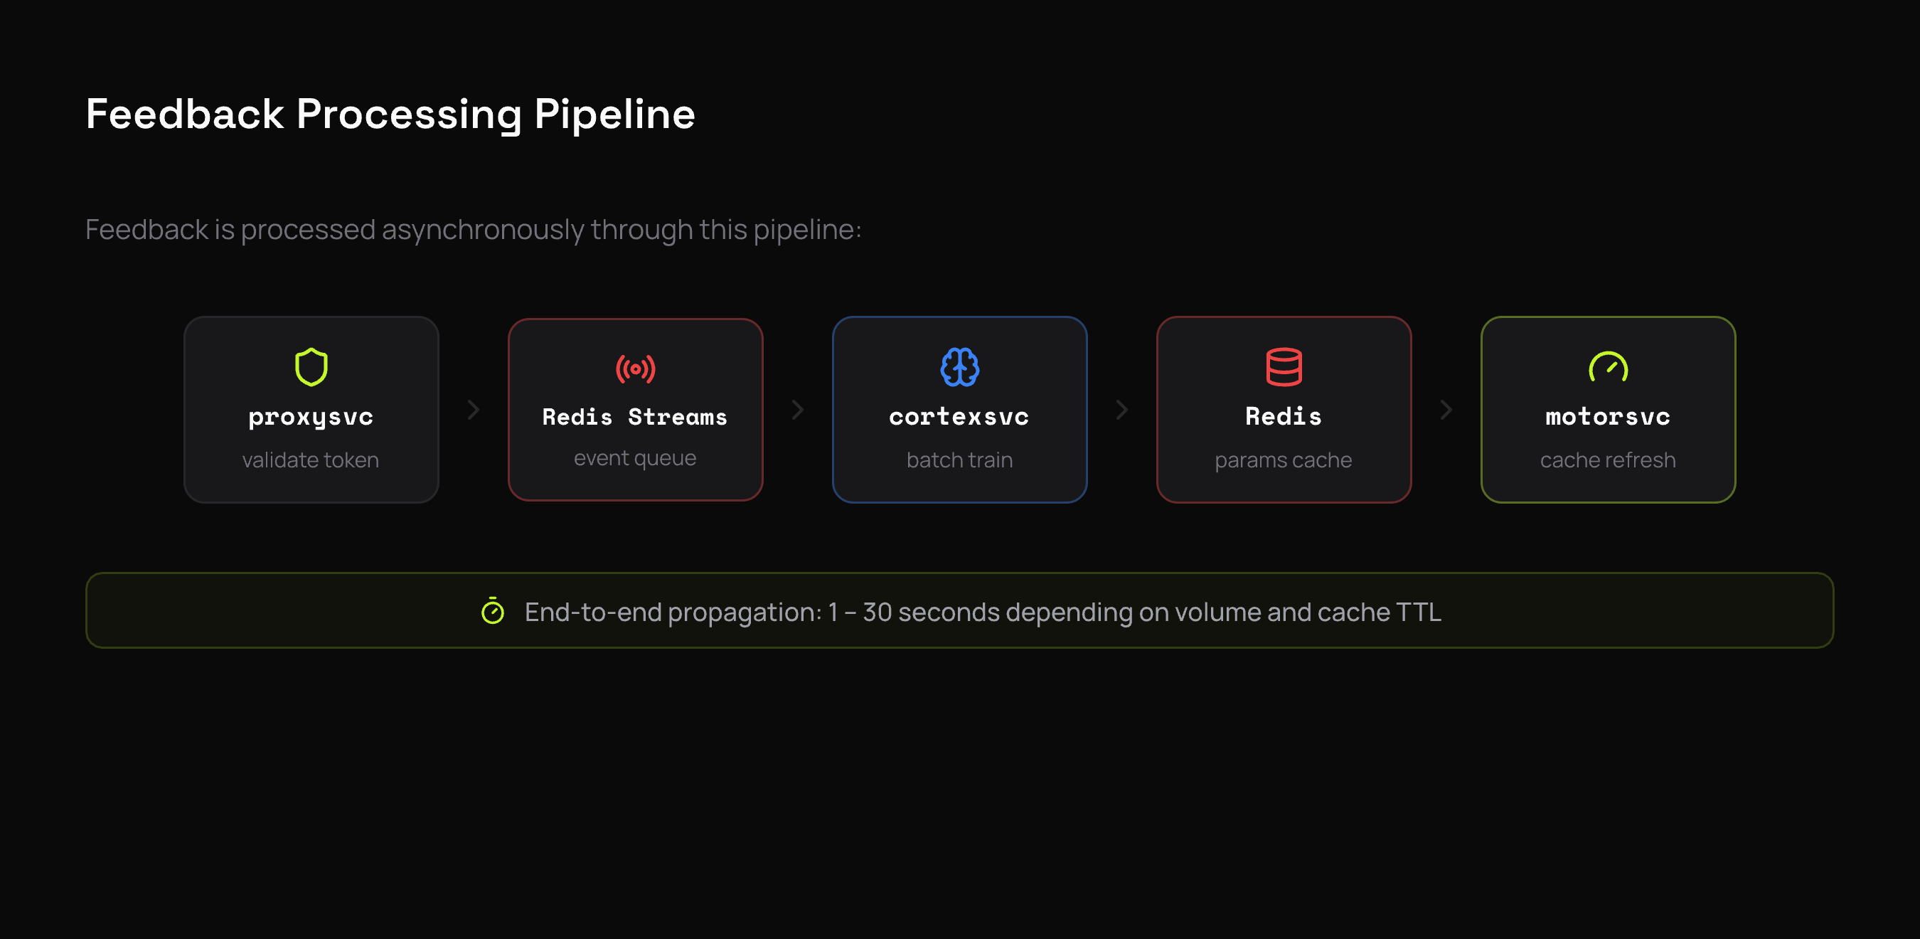Screen dimensions: 1920x939
Task: Click the arrow before the motorsvc card
Action: [x=1446, y=410]
